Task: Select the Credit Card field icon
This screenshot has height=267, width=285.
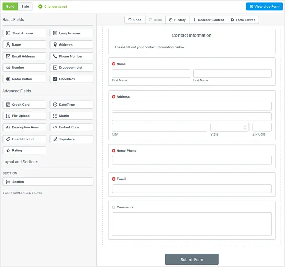Action: coord(8,105)
